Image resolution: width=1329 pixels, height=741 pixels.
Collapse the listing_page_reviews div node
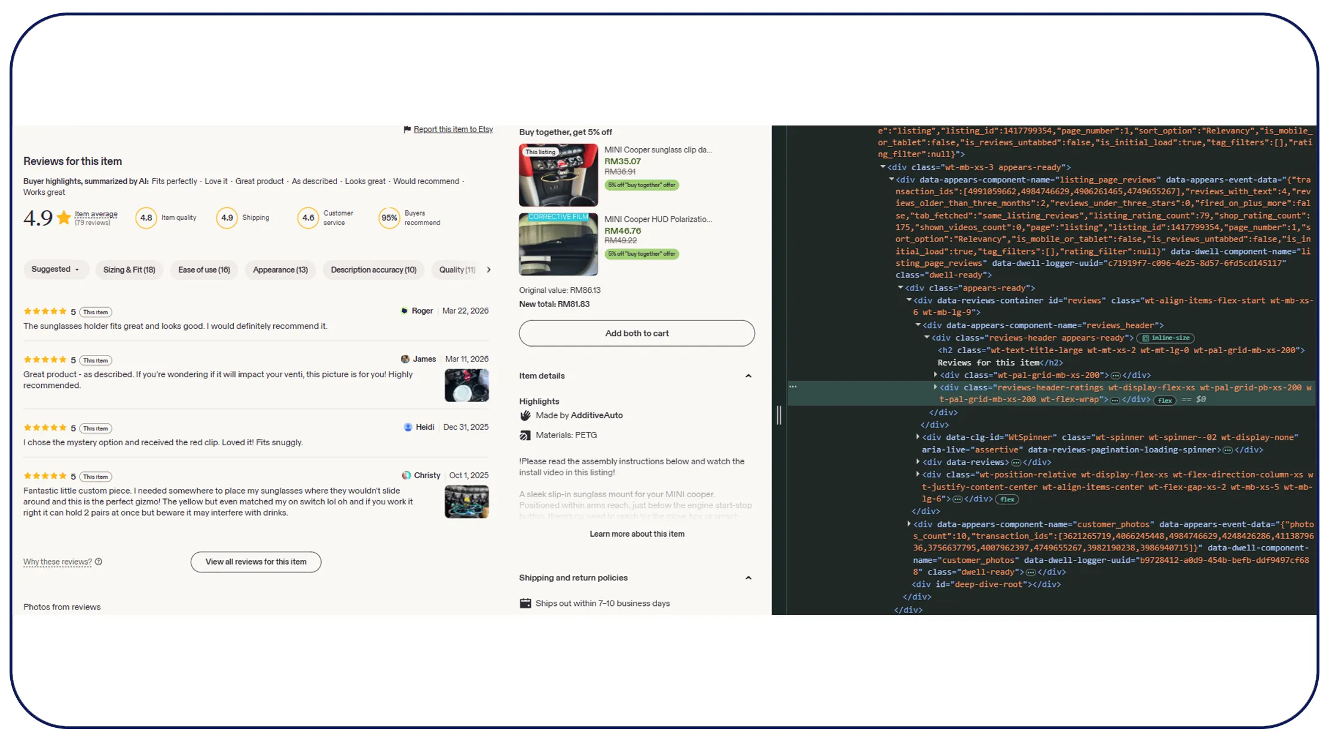click(x=891, y=179)
